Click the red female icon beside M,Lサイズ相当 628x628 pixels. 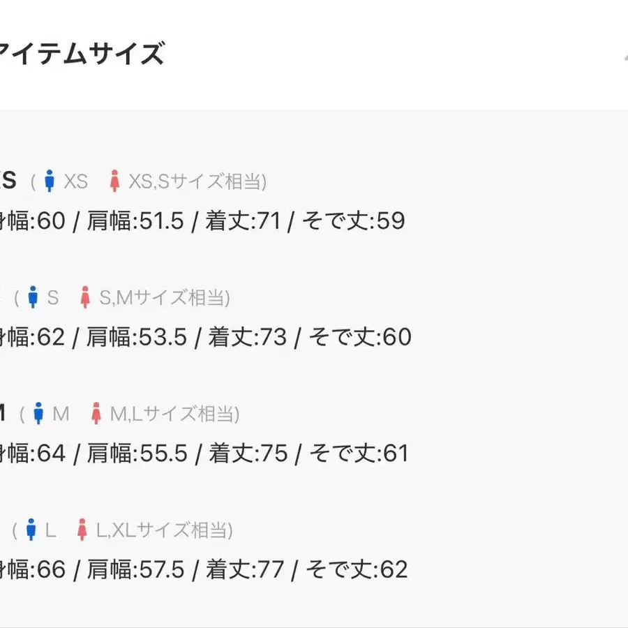click(97, 414)
